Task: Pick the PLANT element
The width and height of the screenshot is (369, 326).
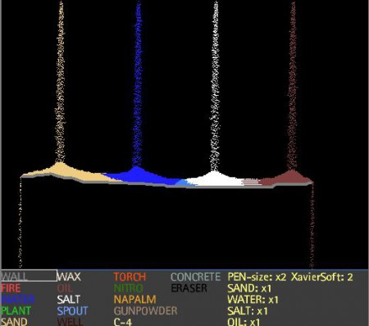Action: click(x=16, y=311)
